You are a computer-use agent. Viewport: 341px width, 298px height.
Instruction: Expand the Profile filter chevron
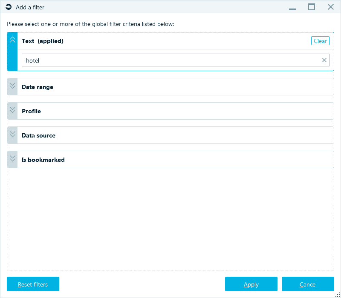click(12, 110)
